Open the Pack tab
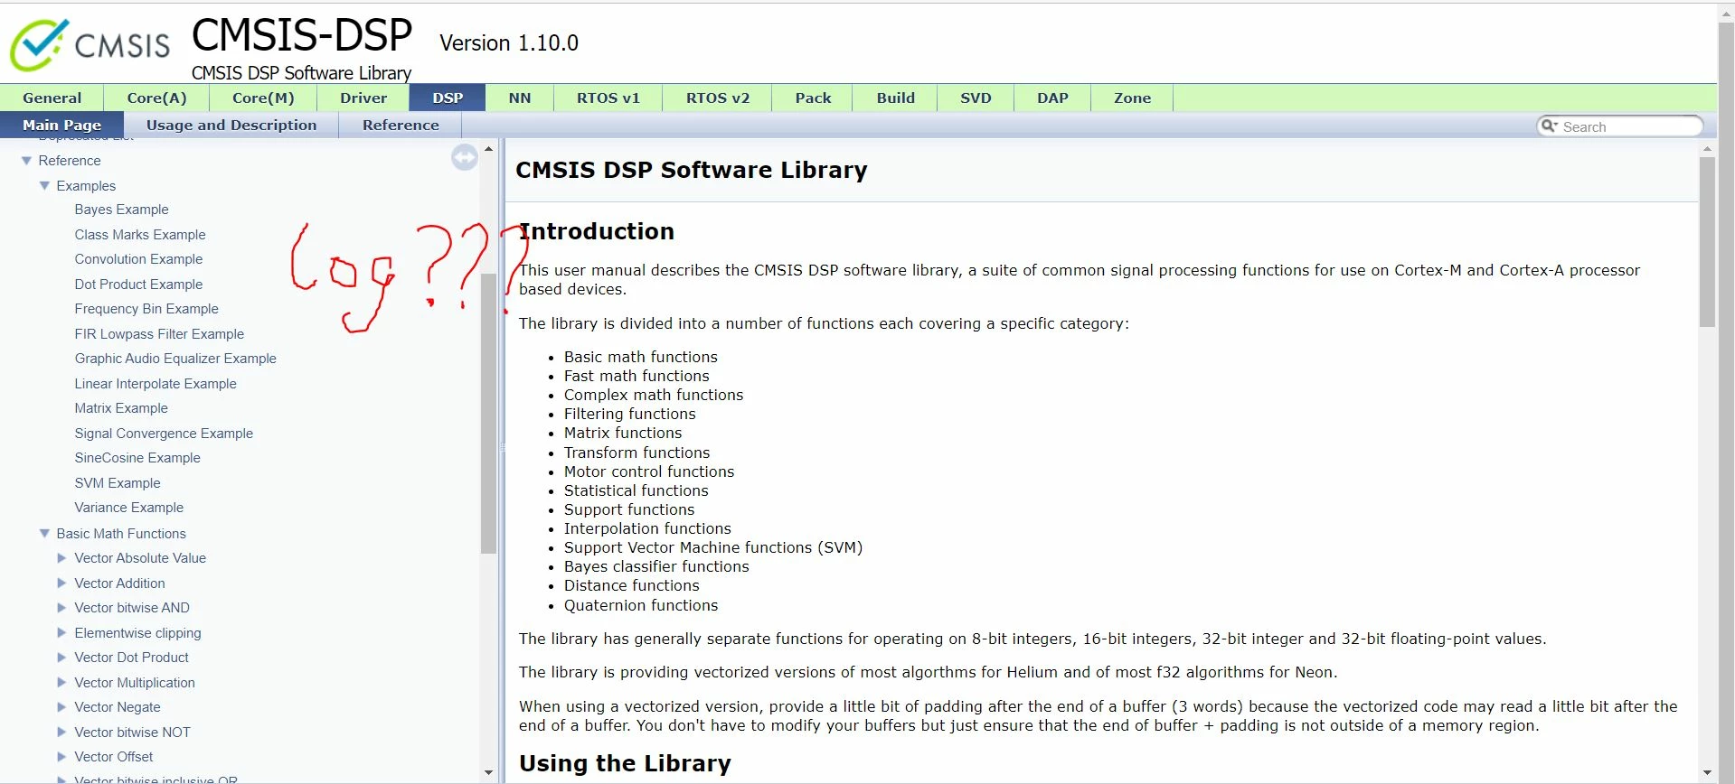This screenshot has height=784, width=1735. pyautogui.click(x=813, y=98)
